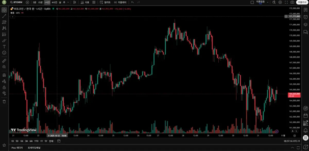The width and height of the screenshot is (309, 151).
Task: Expand the layout management chevron
Action: coord(268,2)
